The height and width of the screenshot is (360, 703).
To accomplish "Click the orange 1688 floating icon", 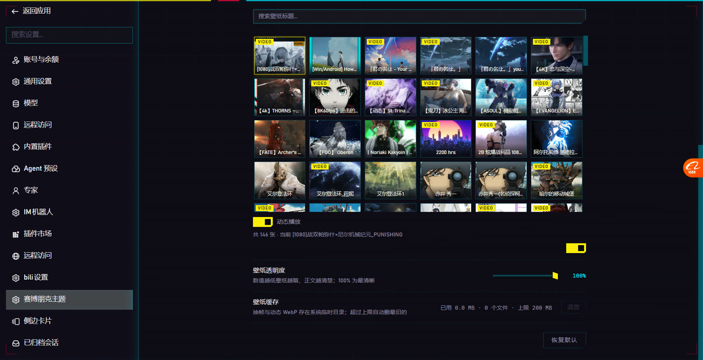I will [x=692, y=168].
